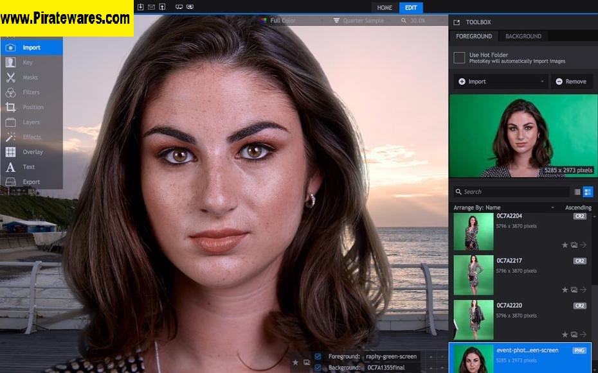The height and width of the screenshot is (373, 598).
Task: Click the Remove button
Action: tap(571, 82)
